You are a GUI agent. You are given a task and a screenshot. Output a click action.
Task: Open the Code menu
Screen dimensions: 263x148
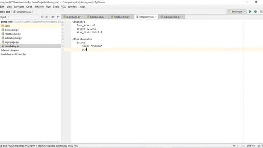click(x=29, y=7)
